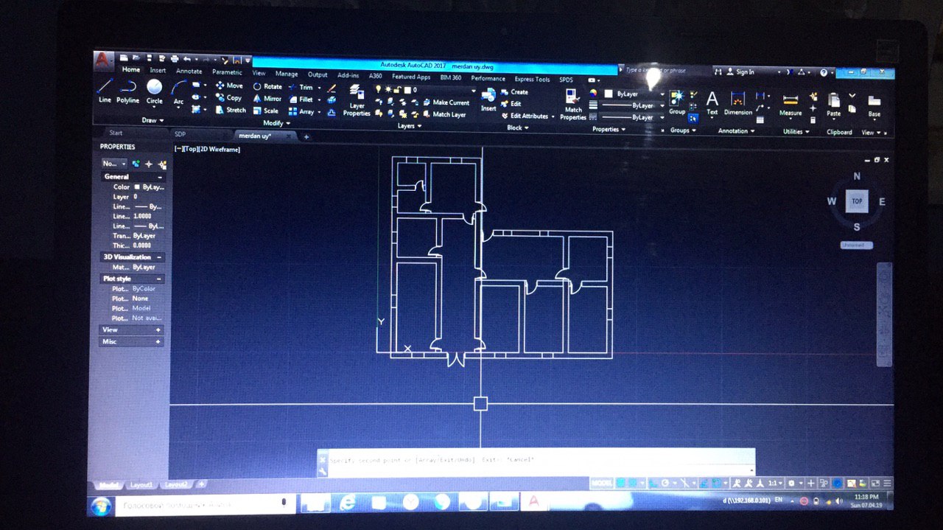Open the Manage ribbon tab
This screenshot has width=943, height=530.
(x=287, y=74)
